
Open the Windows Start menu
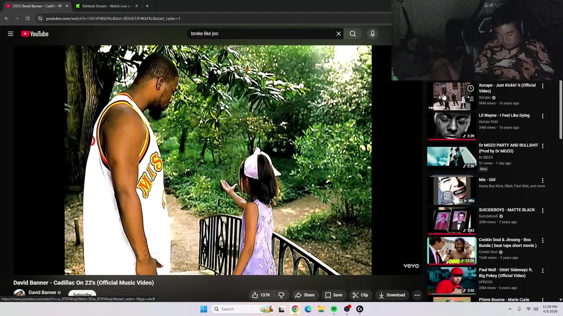click(x=204, y=309)
